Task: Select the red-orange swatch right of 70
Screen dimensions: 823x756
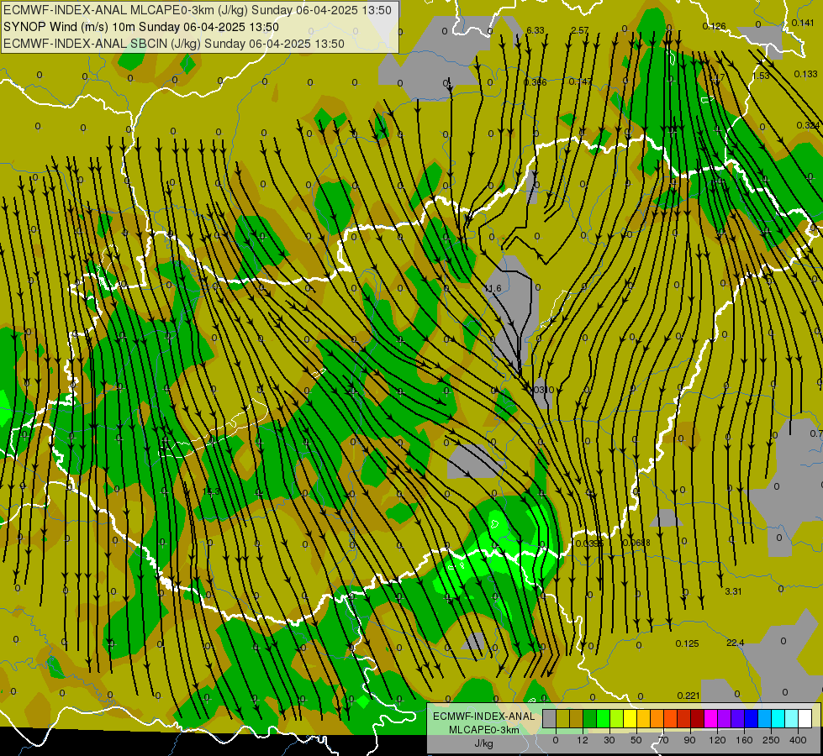Action: (671, 718)
